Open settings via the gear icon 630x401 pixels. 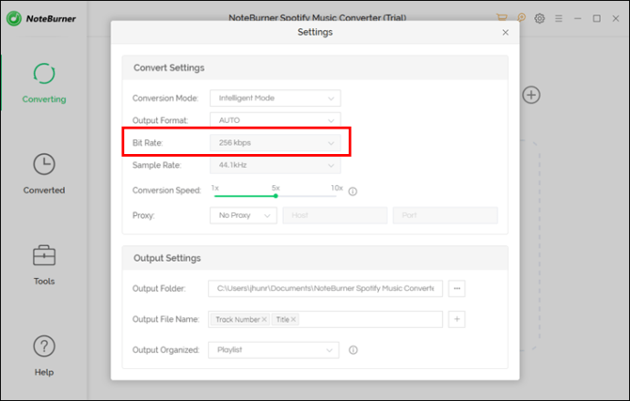540,18
